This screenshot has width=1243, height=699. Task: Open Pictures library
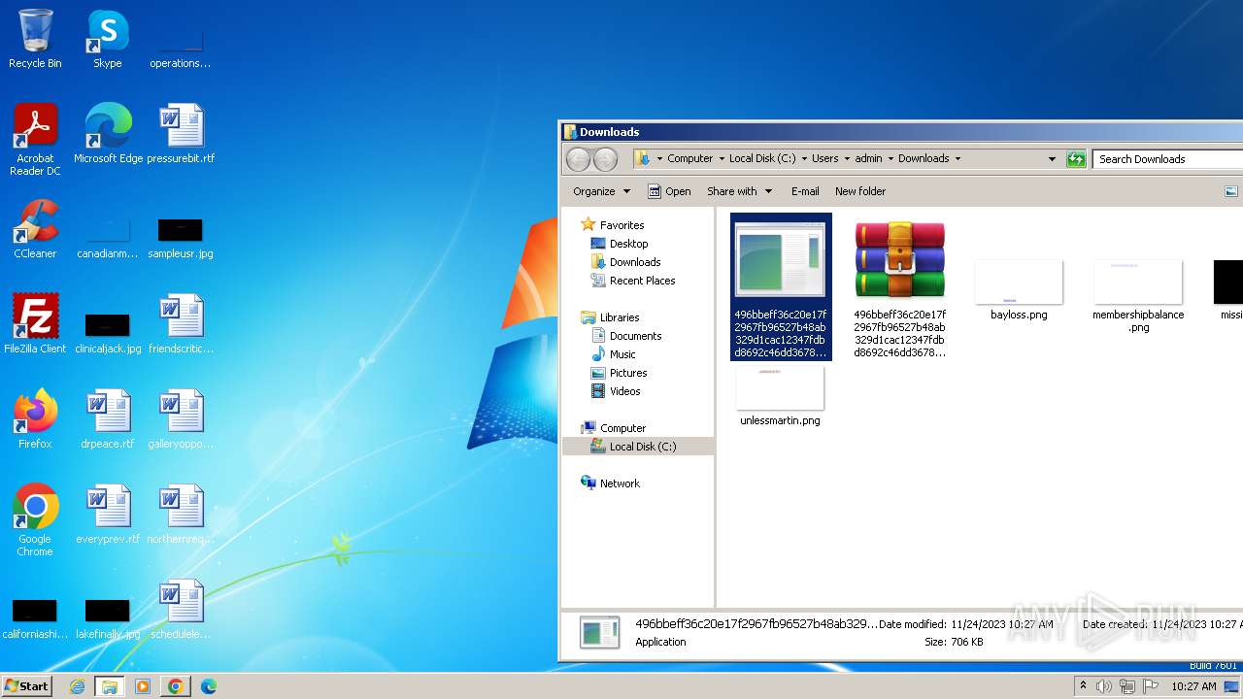[x=627, y=373]
